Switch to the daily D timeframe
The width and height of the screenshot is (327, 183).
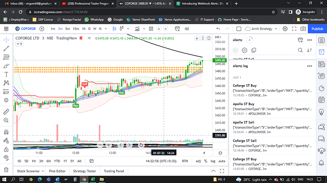90,29
